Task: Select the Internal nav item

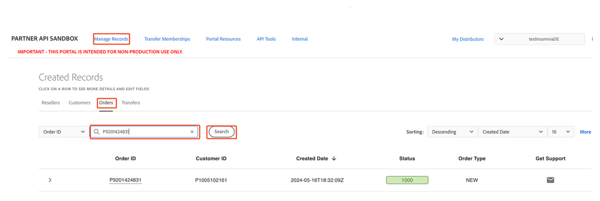Action: tap(300, 39)
